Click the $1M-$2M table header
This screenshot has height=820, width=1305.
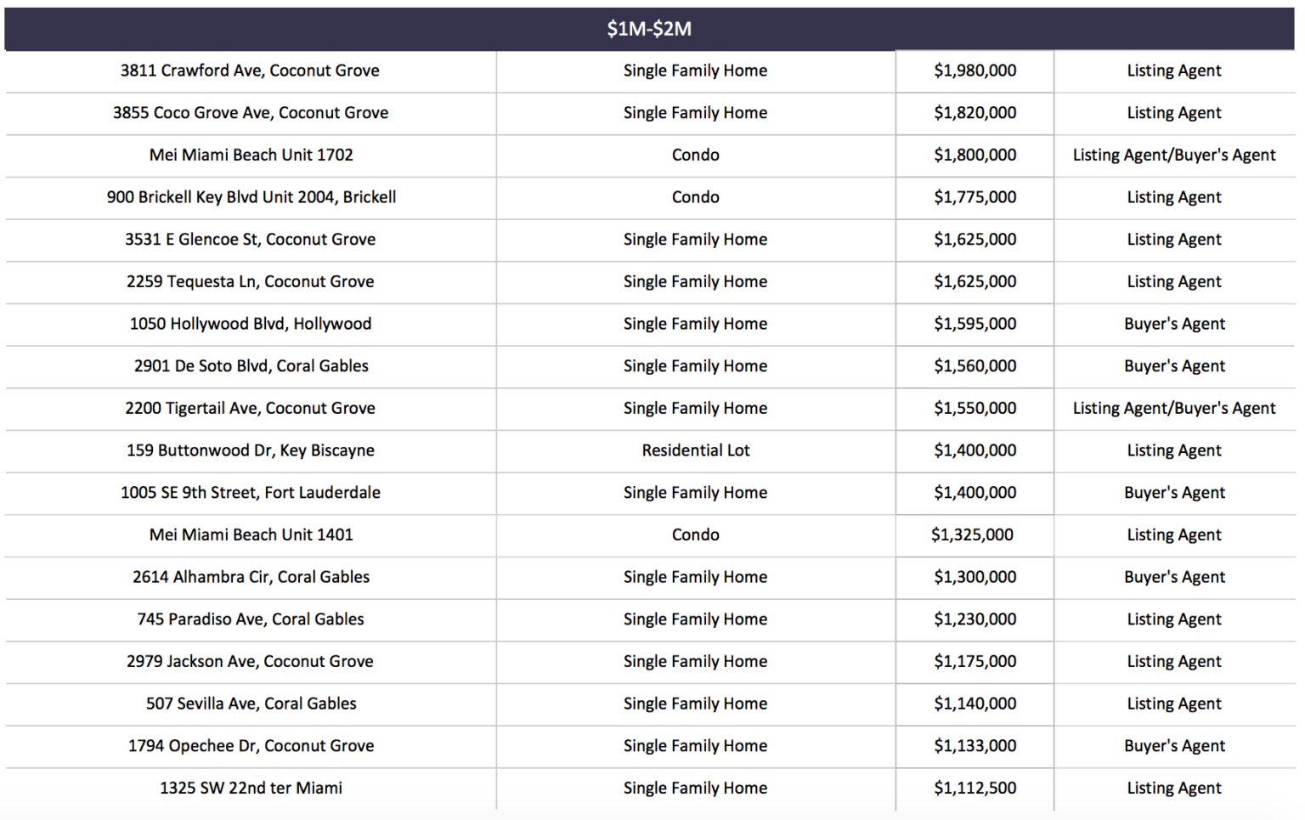pyautogui.click(x=649, y=29)
